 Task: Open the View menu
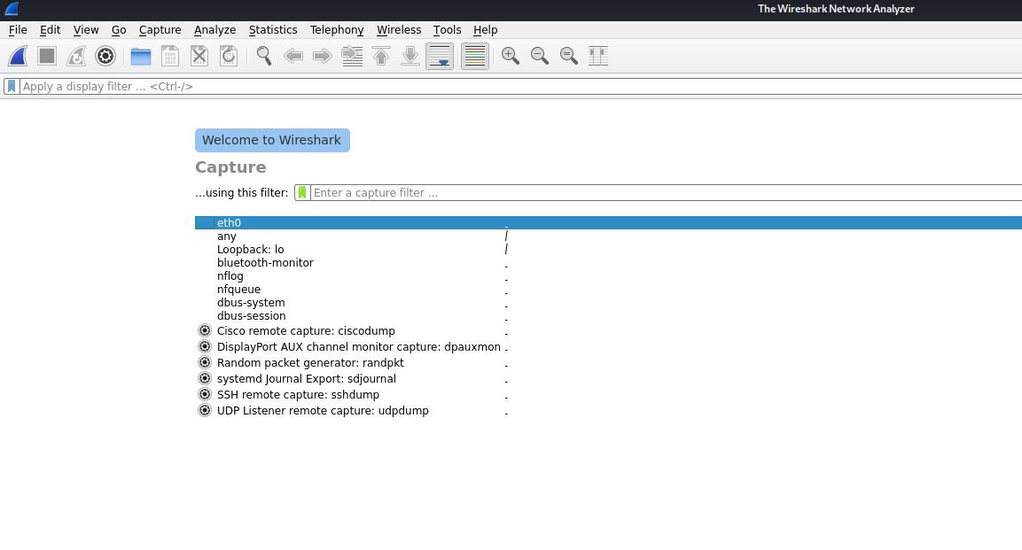86,30
